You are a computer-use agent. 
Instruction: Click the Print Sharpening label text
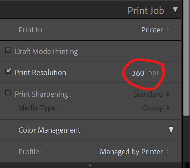(x=43, y=94)
